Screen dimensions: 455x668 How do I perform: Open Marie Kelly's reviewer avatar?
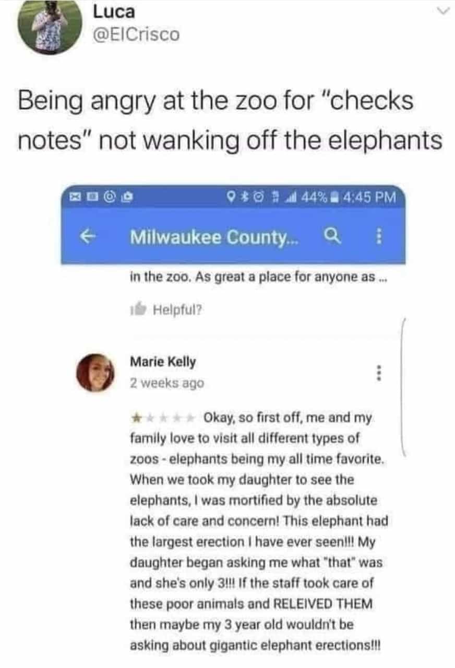point(95,373)
